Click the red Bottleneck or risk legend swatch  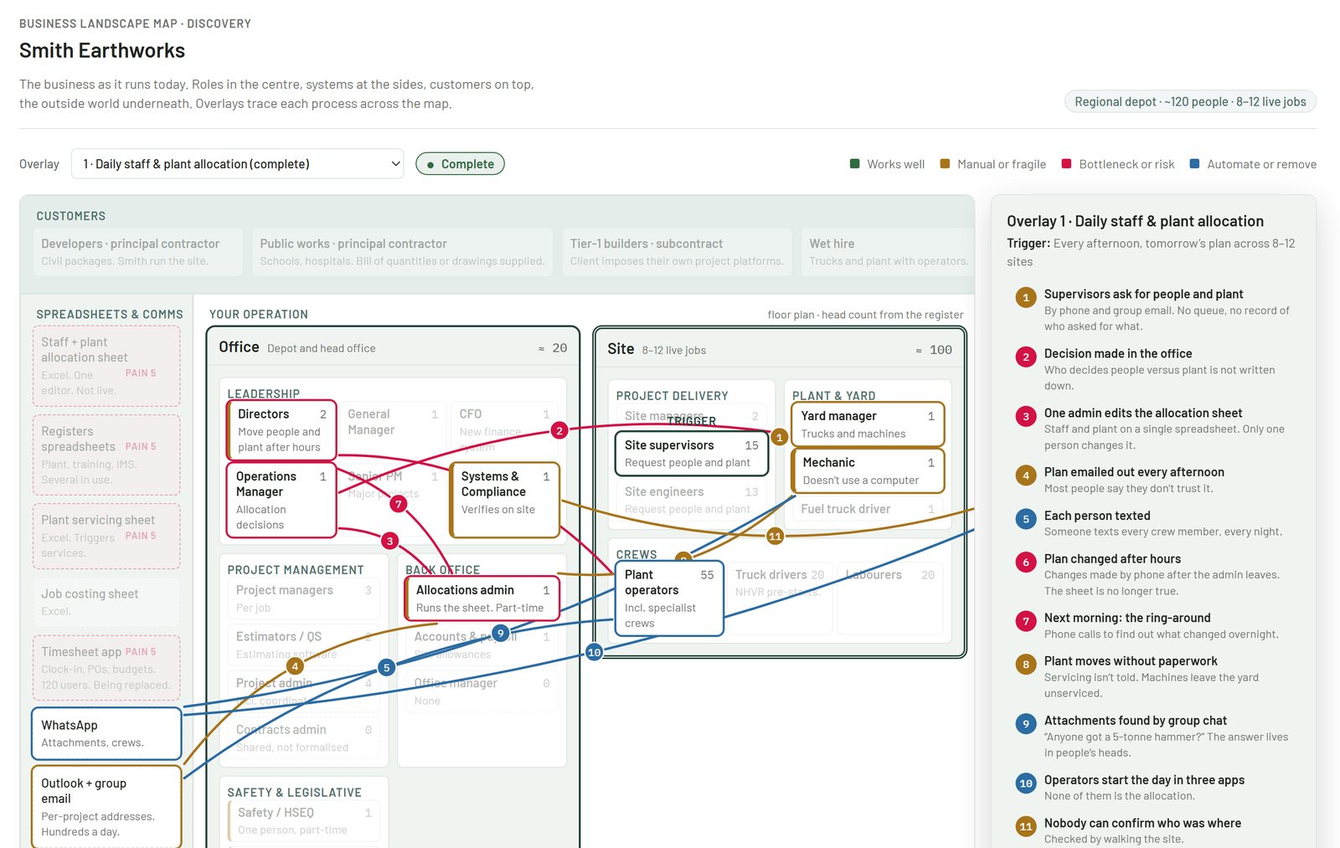coord(1066,164)
